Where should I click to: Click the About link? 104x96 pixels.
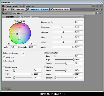pyautogui.click(x=79, y=17)
